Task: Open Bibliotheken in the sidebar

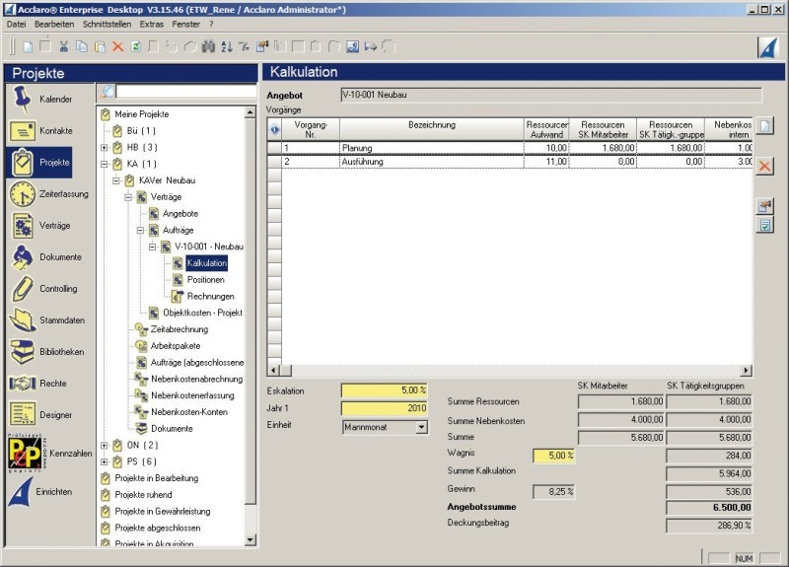Action: point(46,352)
